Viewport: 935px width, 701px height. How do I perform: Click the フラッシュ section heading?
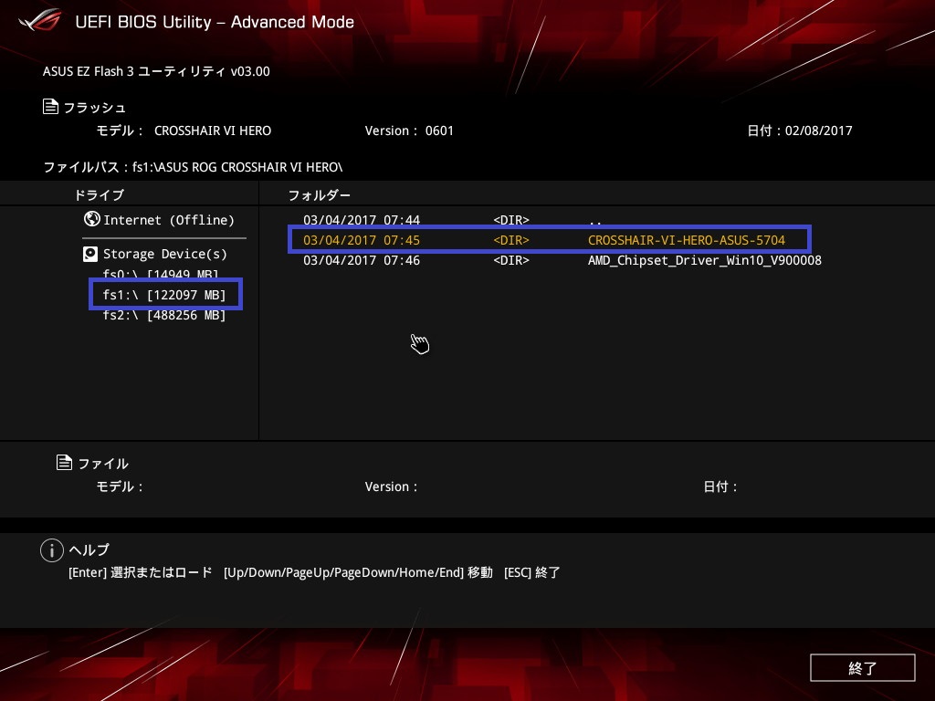[x=95, y=108]
